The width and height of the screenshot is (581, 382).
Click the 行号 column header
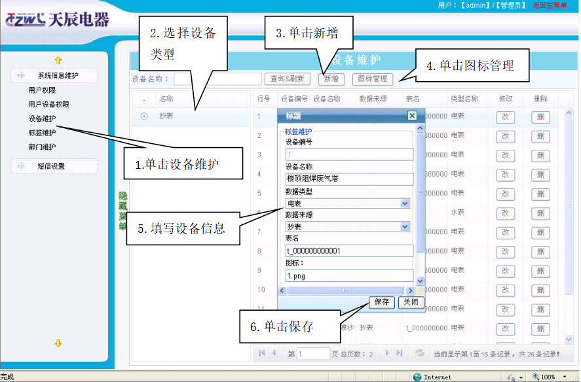(x=264, y=99)
